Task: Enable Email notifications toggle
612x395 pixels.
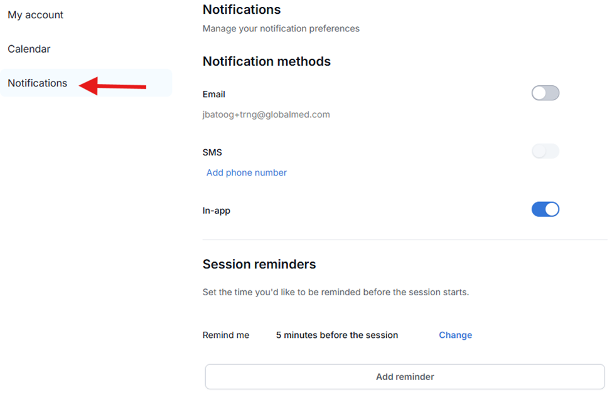Action: [545, 93]
